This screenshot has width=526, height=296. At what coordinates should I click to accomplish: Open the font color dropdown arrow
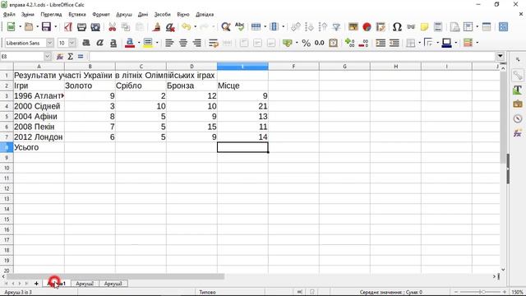tap(139, 43)
